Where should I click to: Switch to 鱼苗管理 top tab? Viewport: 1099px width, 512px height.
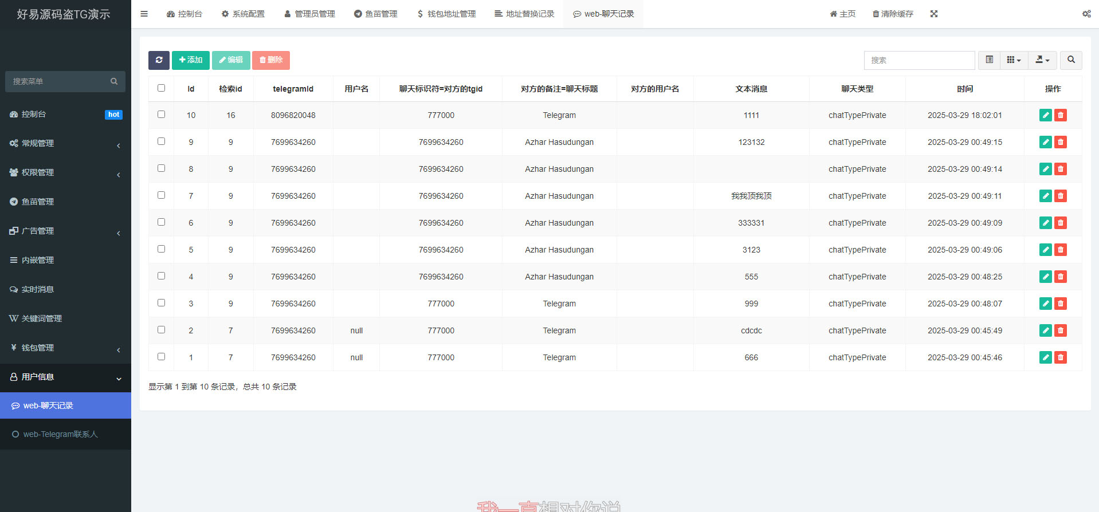(376, 14)
